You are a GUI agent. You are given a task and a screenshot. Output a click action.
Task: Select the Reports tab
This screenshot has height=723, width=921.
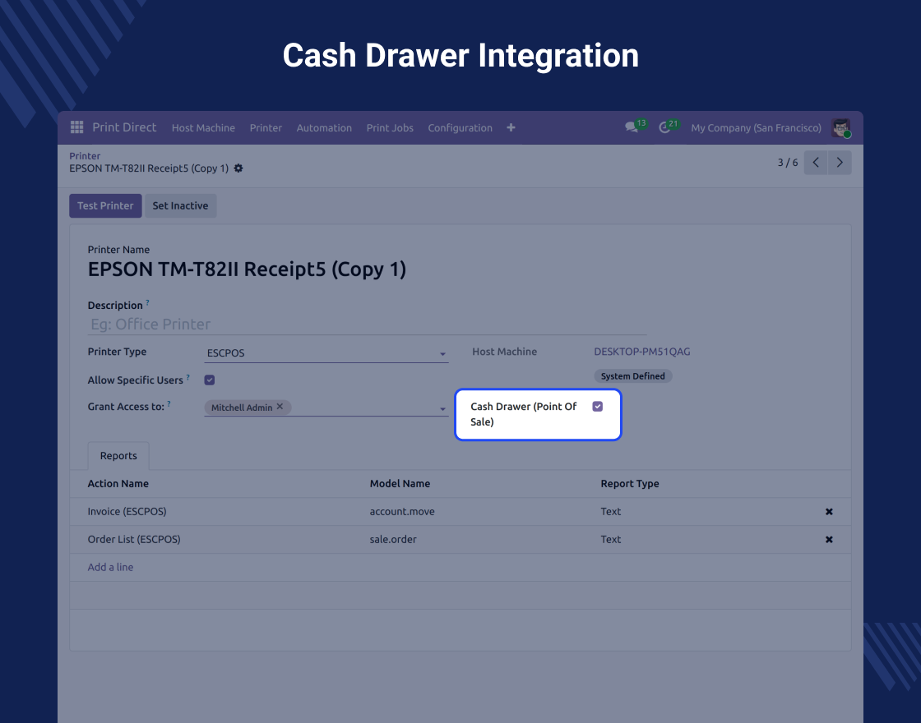click(118, 456)
